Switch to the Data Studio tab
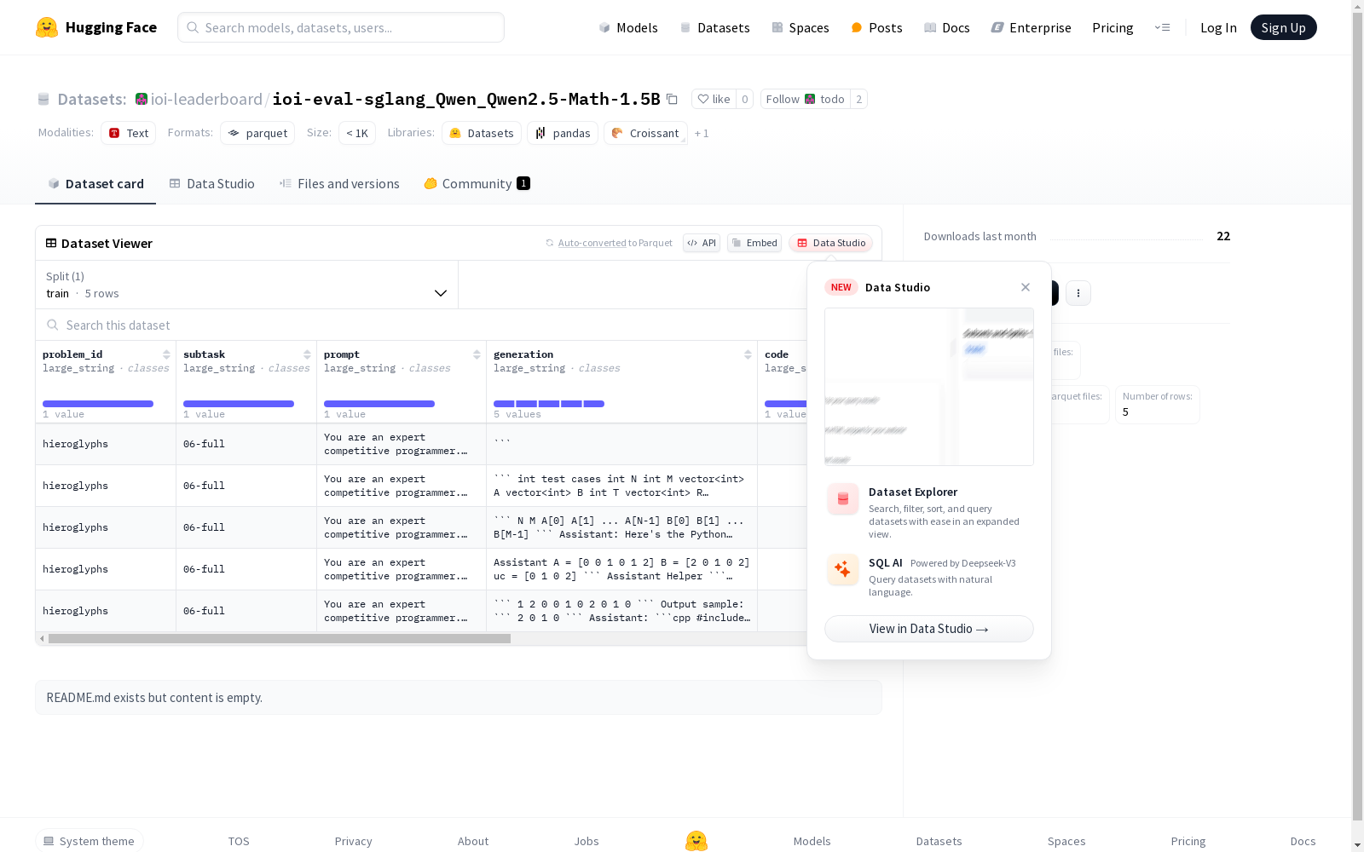The height and width of the screenshot is (852, 1364). pyautogui.click(x=212, y=184)
